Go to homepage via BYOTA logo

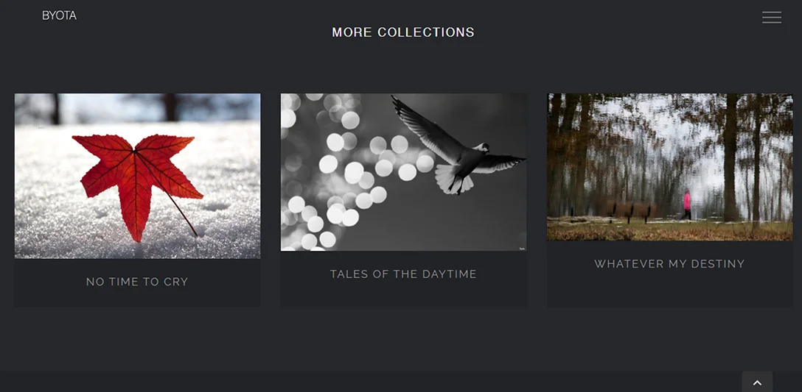coord(59,16)
